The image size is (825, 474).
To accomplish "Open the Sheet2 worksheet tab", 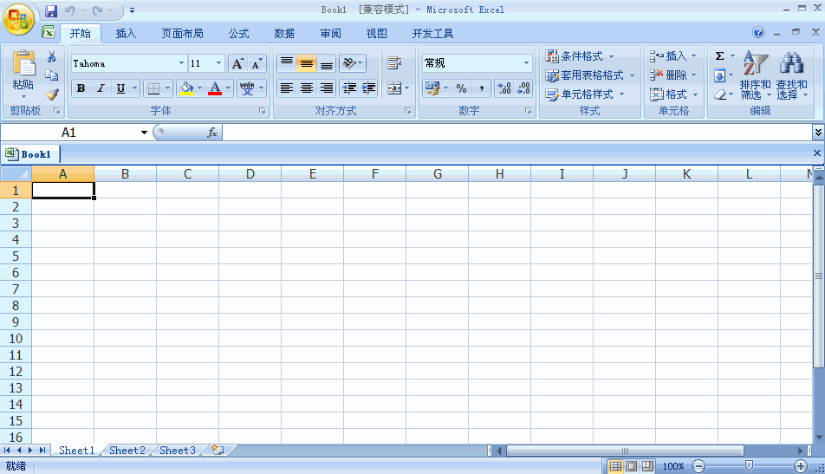I will point(127,451).
